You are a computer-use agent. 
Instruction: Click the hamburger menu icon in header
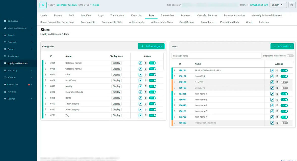click(43, 5)
